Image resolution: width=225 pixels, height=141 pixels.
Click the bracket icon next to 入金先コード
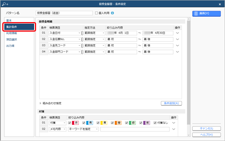pos(82,46)
